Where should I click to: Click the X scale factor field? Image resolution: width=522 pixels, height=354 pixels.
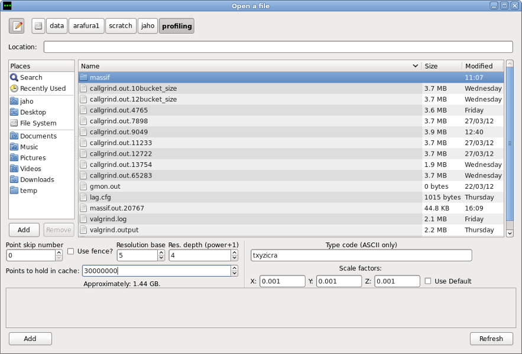(x=283, y=281)
